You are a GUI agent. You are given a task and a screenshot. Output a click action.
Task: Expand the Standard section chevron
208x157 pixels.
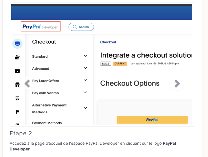pos(85,56)
